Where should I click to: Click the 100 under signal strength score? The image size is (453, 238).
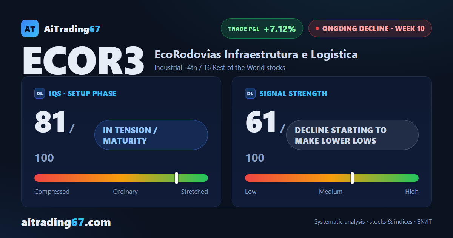pos(255,158)
